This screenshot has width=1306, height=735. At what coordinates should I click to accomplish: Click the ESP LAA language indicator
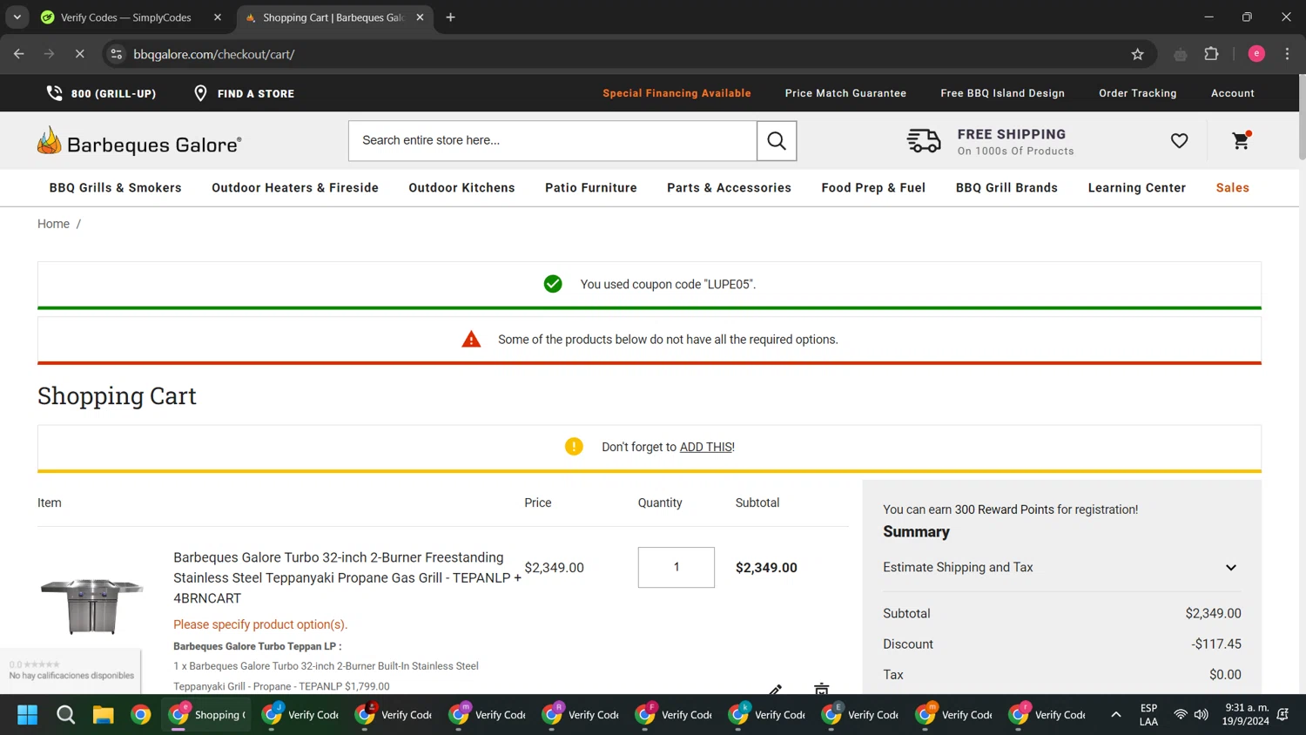[1148, 715]
